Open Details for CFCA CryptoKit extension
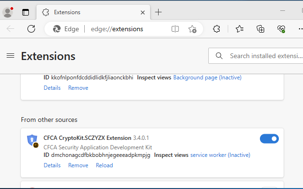This screenshot has height=189, width=303. pos(52,165)
